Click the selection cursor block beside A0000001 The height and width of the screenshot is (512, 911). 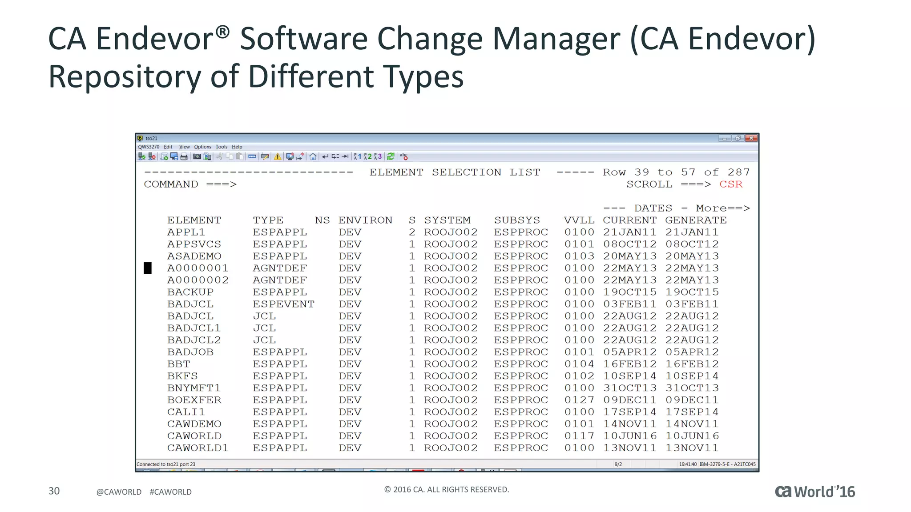148,268
